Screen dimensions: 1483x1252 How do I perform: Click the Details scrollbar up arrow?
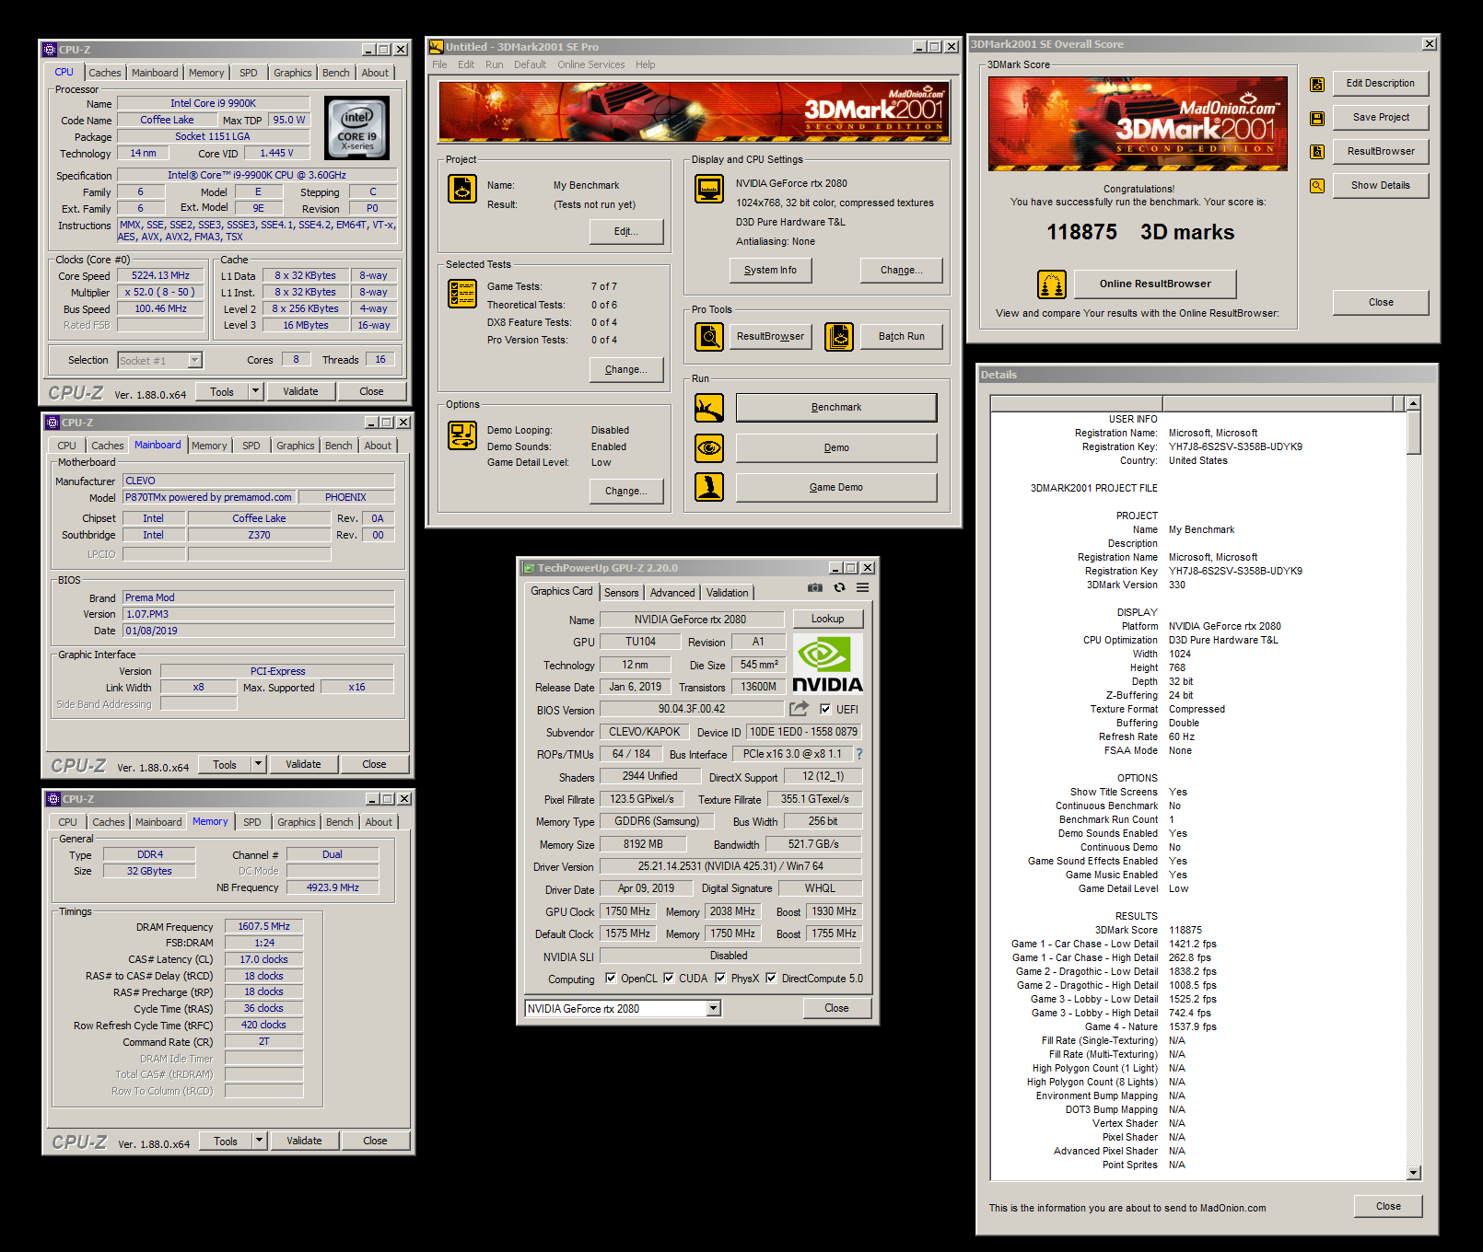[x=1414, y=403]
